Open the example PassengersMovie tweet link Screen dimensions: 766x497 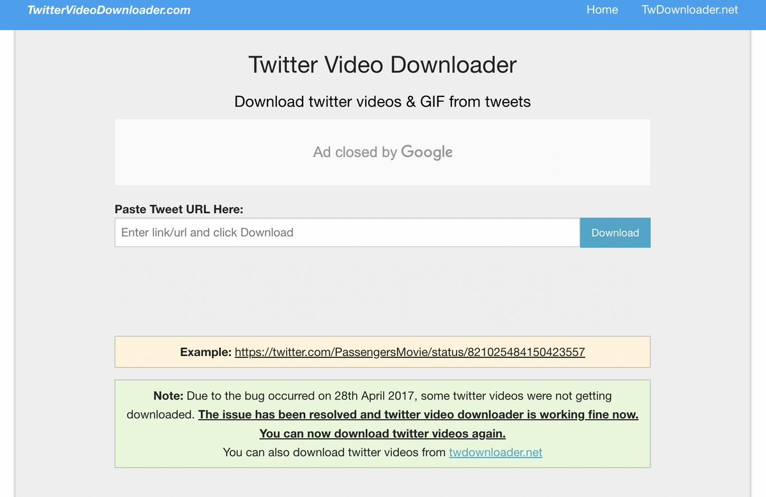410,352
